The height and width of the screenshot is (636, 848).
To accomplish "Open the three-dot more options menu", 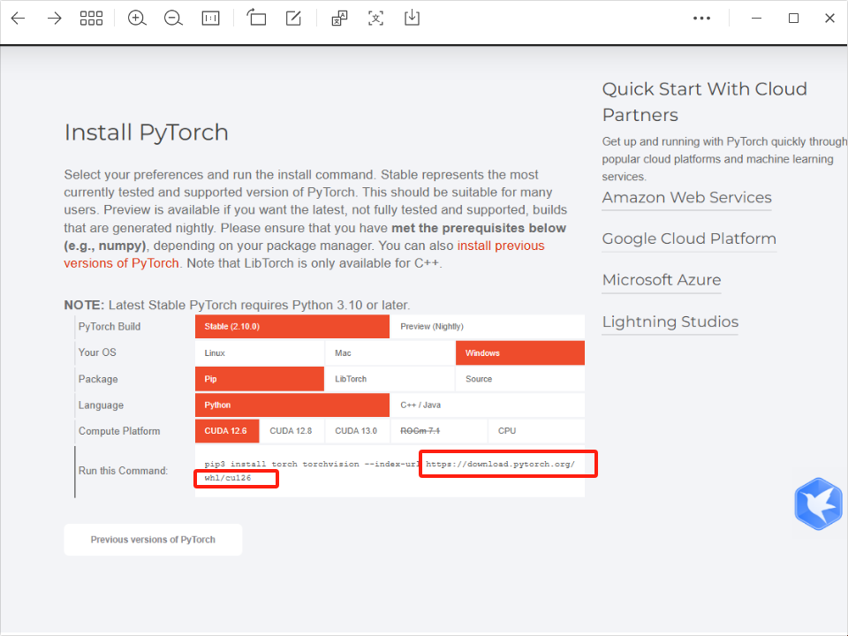I will 701,19.
